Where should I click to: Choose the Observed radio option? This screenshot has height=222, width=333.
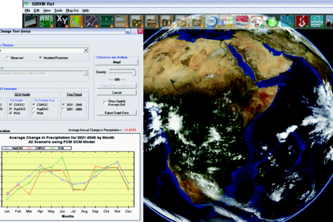tap(8, 58)
